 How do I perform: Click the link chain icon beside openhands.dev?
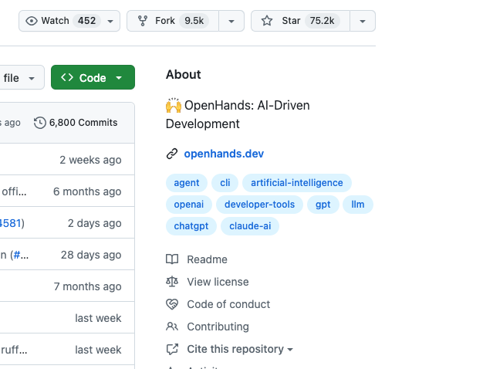172,154
